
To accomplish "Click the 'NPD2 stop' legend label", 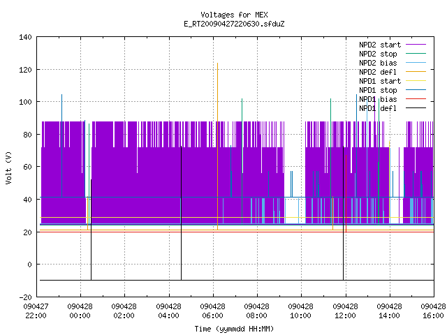I will 378,54.
